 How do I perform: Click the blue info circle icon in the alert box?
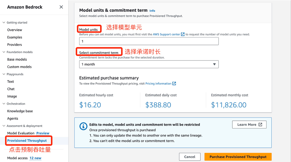tap(83, 126)
